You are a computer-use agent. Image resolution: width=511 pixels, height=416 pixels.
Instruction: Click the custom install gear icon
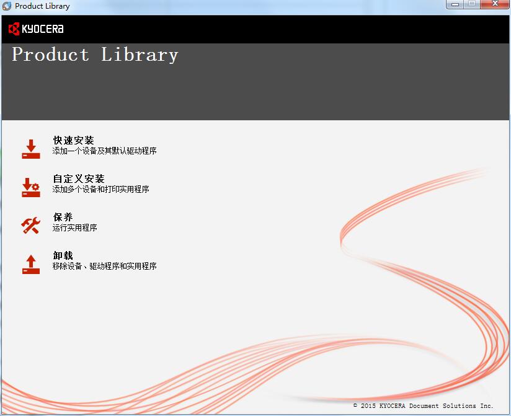tap(31, 187)
